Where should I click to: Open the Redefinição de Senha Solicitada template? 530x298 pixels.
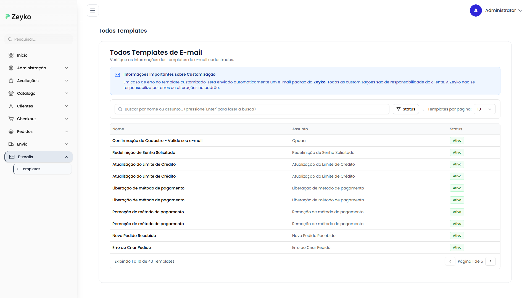[x=144, y=152]
